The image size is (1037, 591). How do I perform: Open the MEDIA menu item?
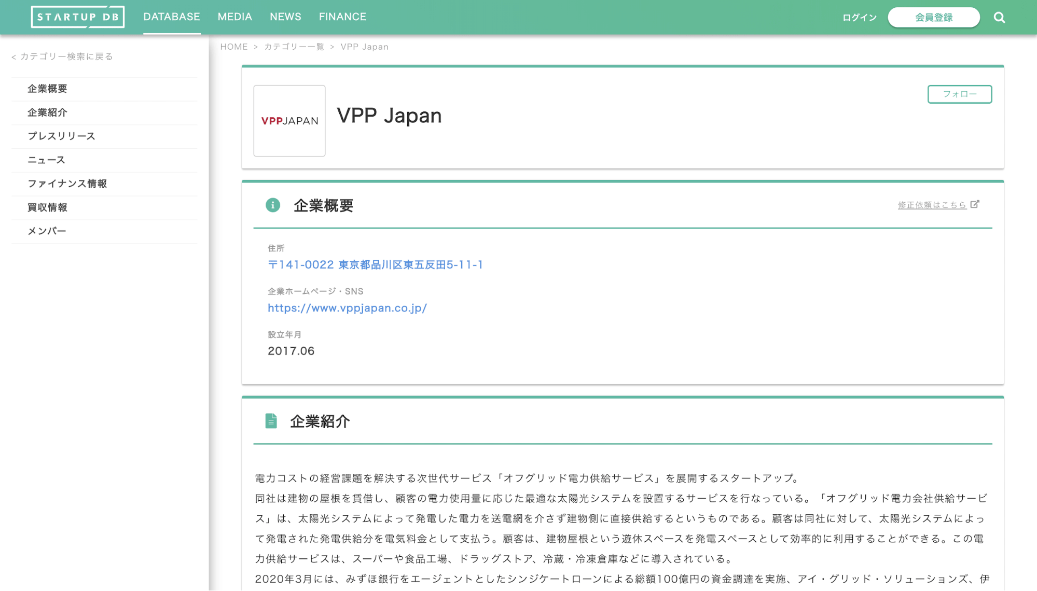click(x=234, y=16)
